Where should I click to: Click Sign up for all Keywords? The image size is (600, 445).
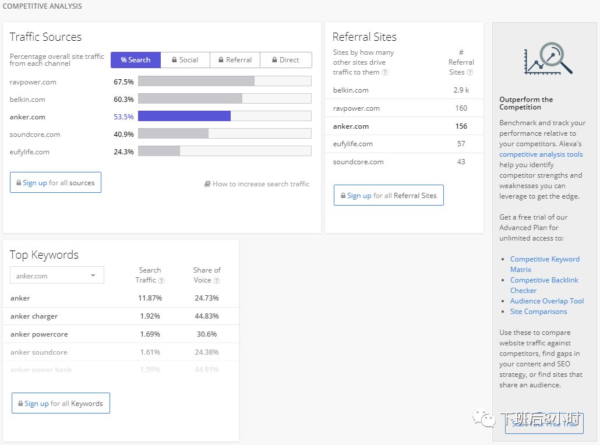61,403
